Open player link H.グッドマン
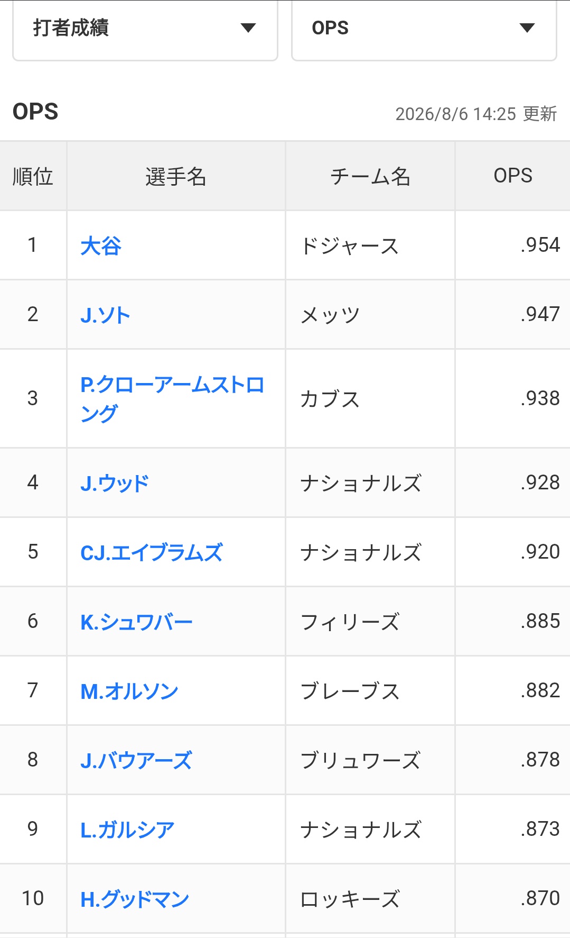Image resolution: width=570 pixels, height=938 pixels. 135,899
